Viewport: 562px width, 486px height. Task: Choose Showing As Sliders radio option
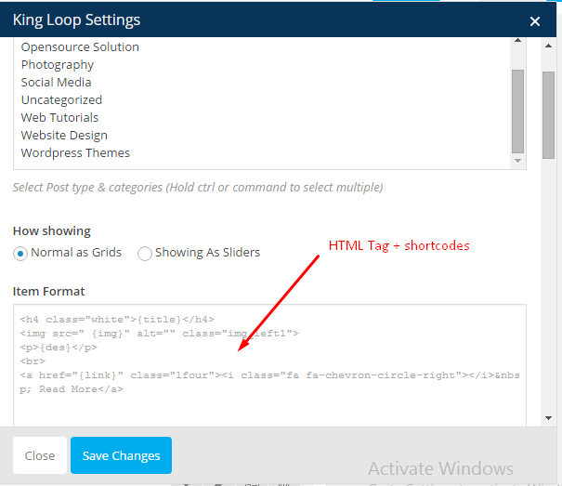pos(145,254)
